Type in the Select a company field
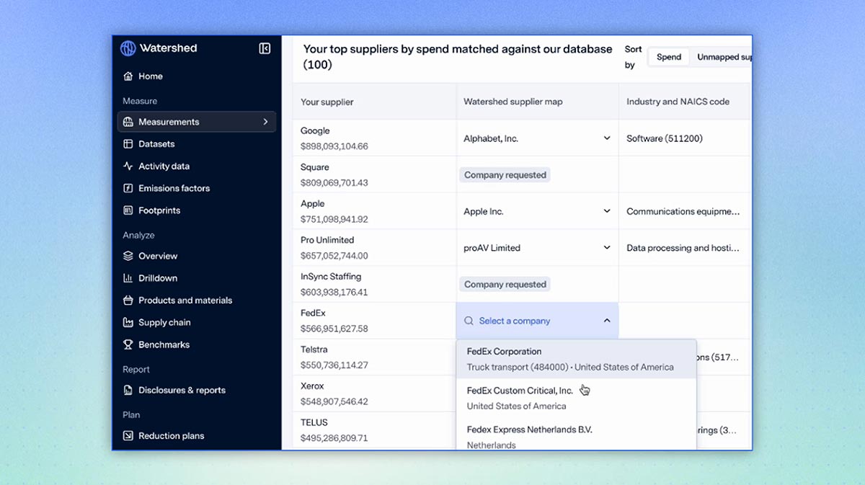The height and width of the screenshot is (485, 865). coord(537,321)
